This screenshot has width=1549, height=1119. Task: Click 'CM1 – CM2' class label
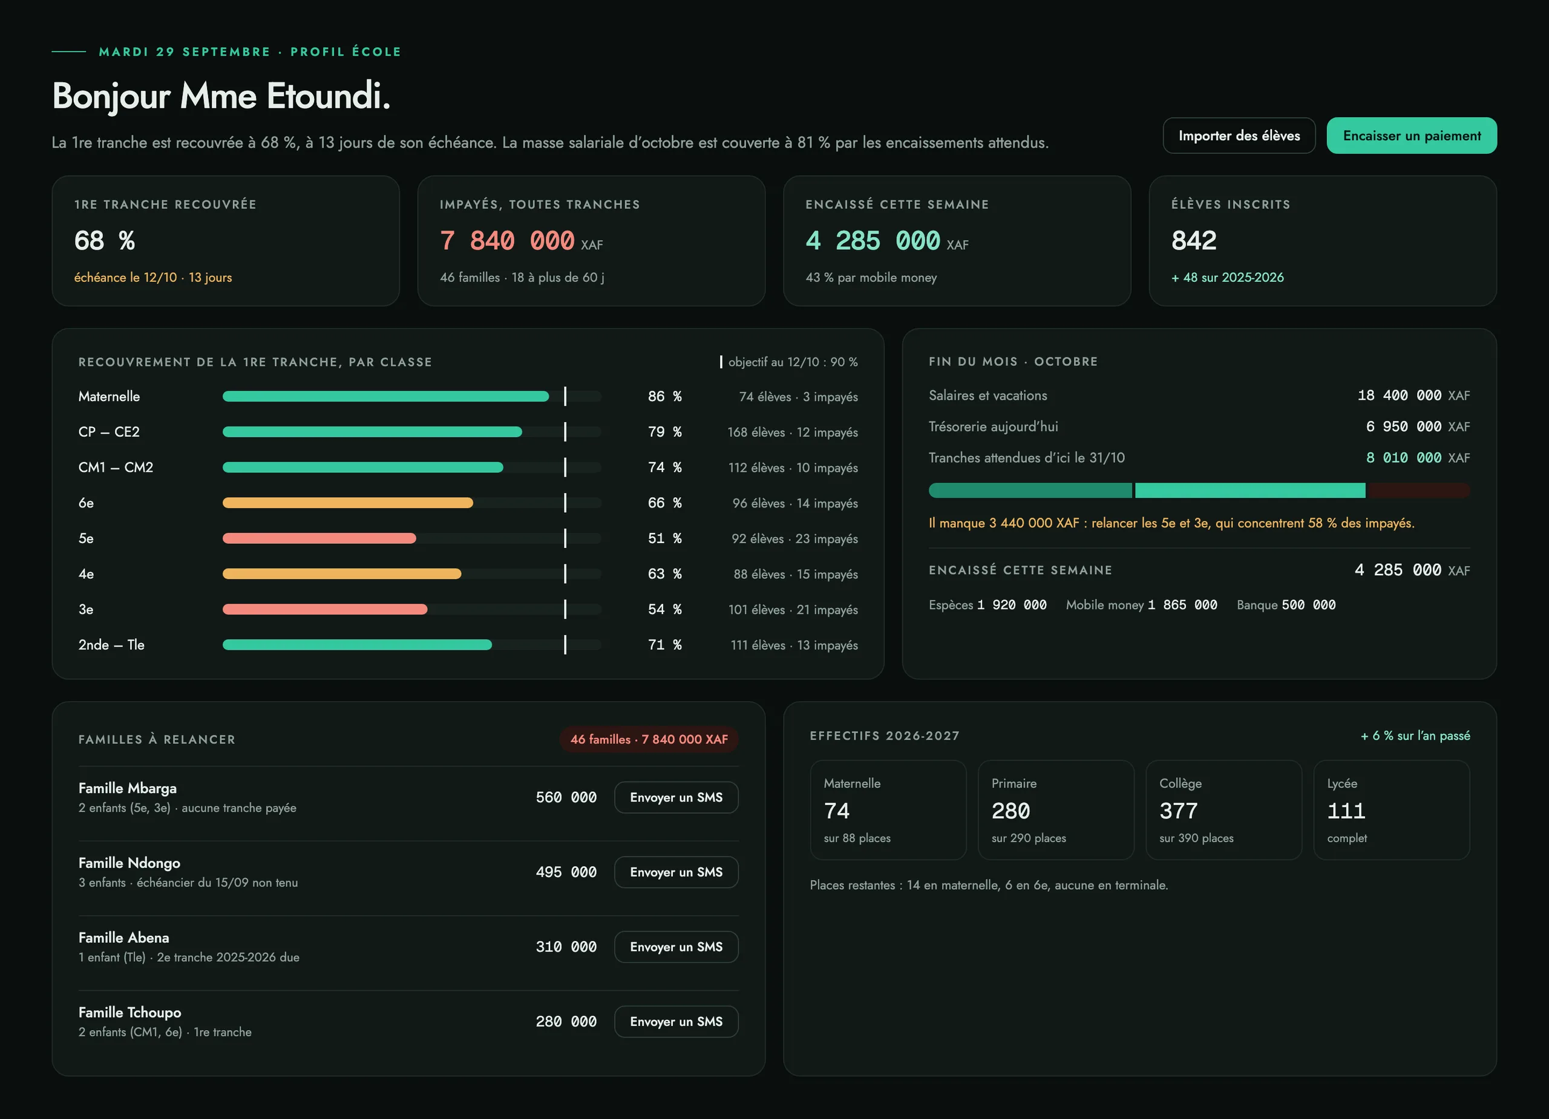[x=116, y=467]
